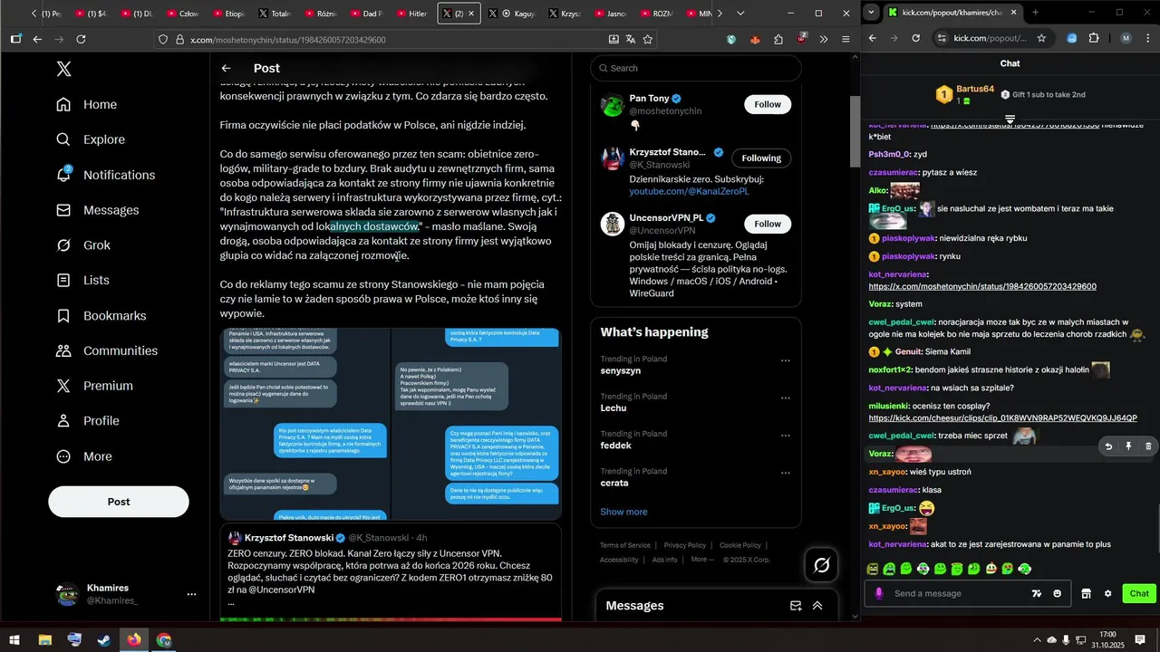Image resolution: width=1160 pixels, height=652 pixels.
Task: Click the green Chat send button
Action: 1139,594
